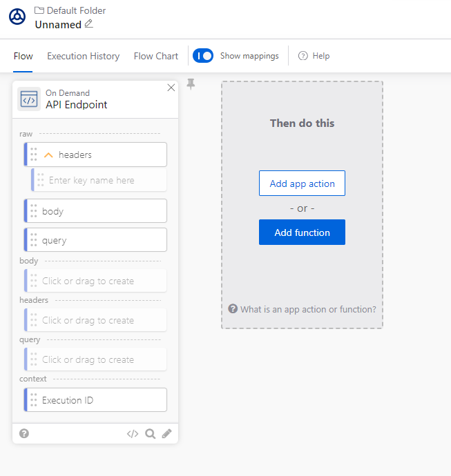This screenshot has width=451, height=476.
Task: Click the Add app action button
Action: tap(302, 184)
